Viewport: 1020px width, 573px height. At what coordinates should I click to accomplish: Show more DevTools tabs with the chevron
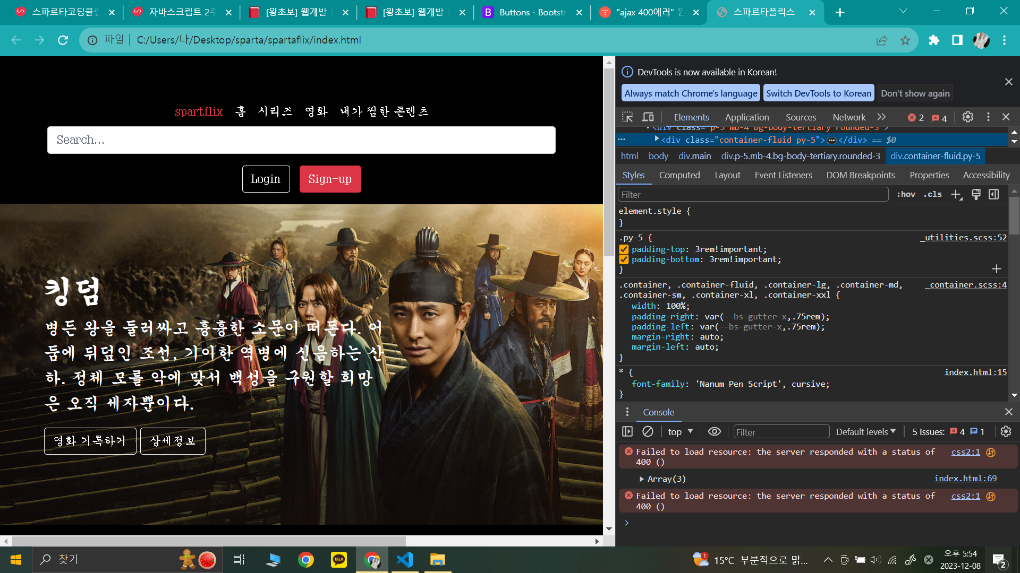[x=881, y=117]
